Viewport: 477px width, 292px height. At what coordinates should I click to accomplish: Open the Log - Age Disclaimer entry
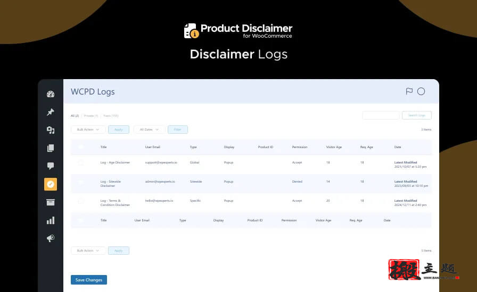click(x=115, y=162)
